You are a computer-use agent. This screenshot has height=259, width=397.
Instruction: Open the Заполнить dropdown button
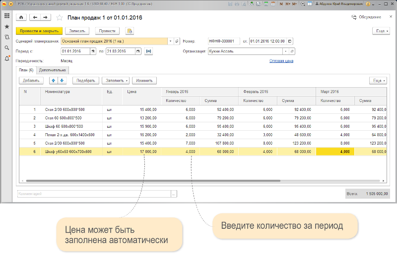click(116, 81)
